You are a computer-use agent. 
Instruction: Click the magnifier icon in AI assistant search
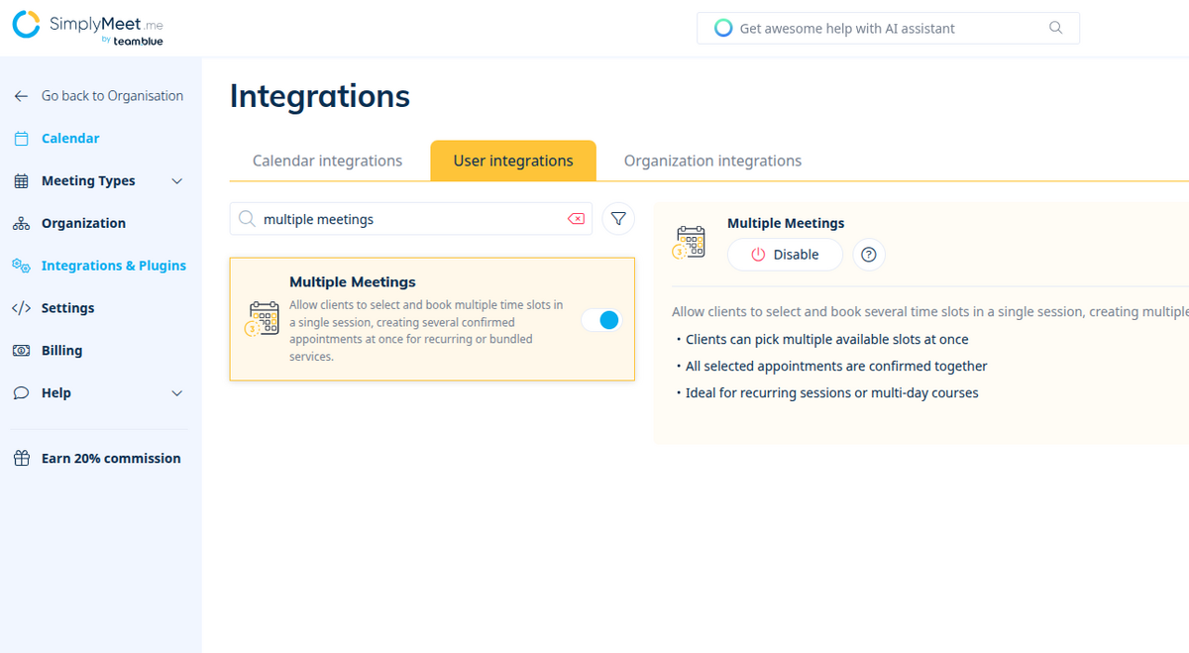coord(1055,28)
